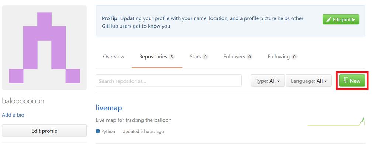This screenshot has width=378, height=146.
Task: Click the Stars count badge 0
Action: pos(205,57)
